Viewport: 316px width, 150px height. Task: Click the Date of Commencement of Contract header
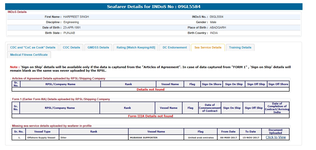[x=209, y=108]
